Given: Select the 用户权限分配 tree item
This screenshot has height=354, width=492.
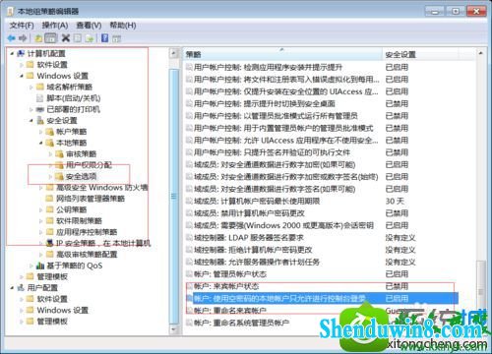Looking at the screenshot, I should (x=89, y=165).
